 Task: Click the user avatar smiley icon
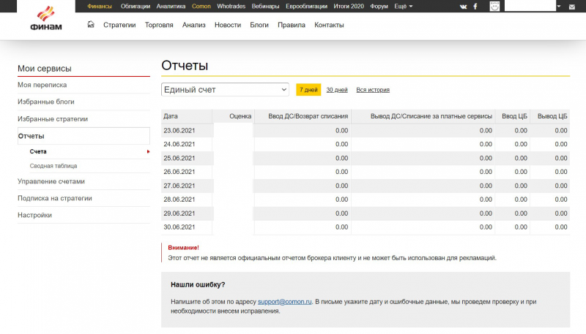(x=496, y=6)
